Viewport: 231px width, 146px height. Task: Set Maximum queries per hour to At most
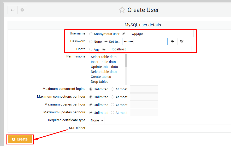[x=112, y=105]
